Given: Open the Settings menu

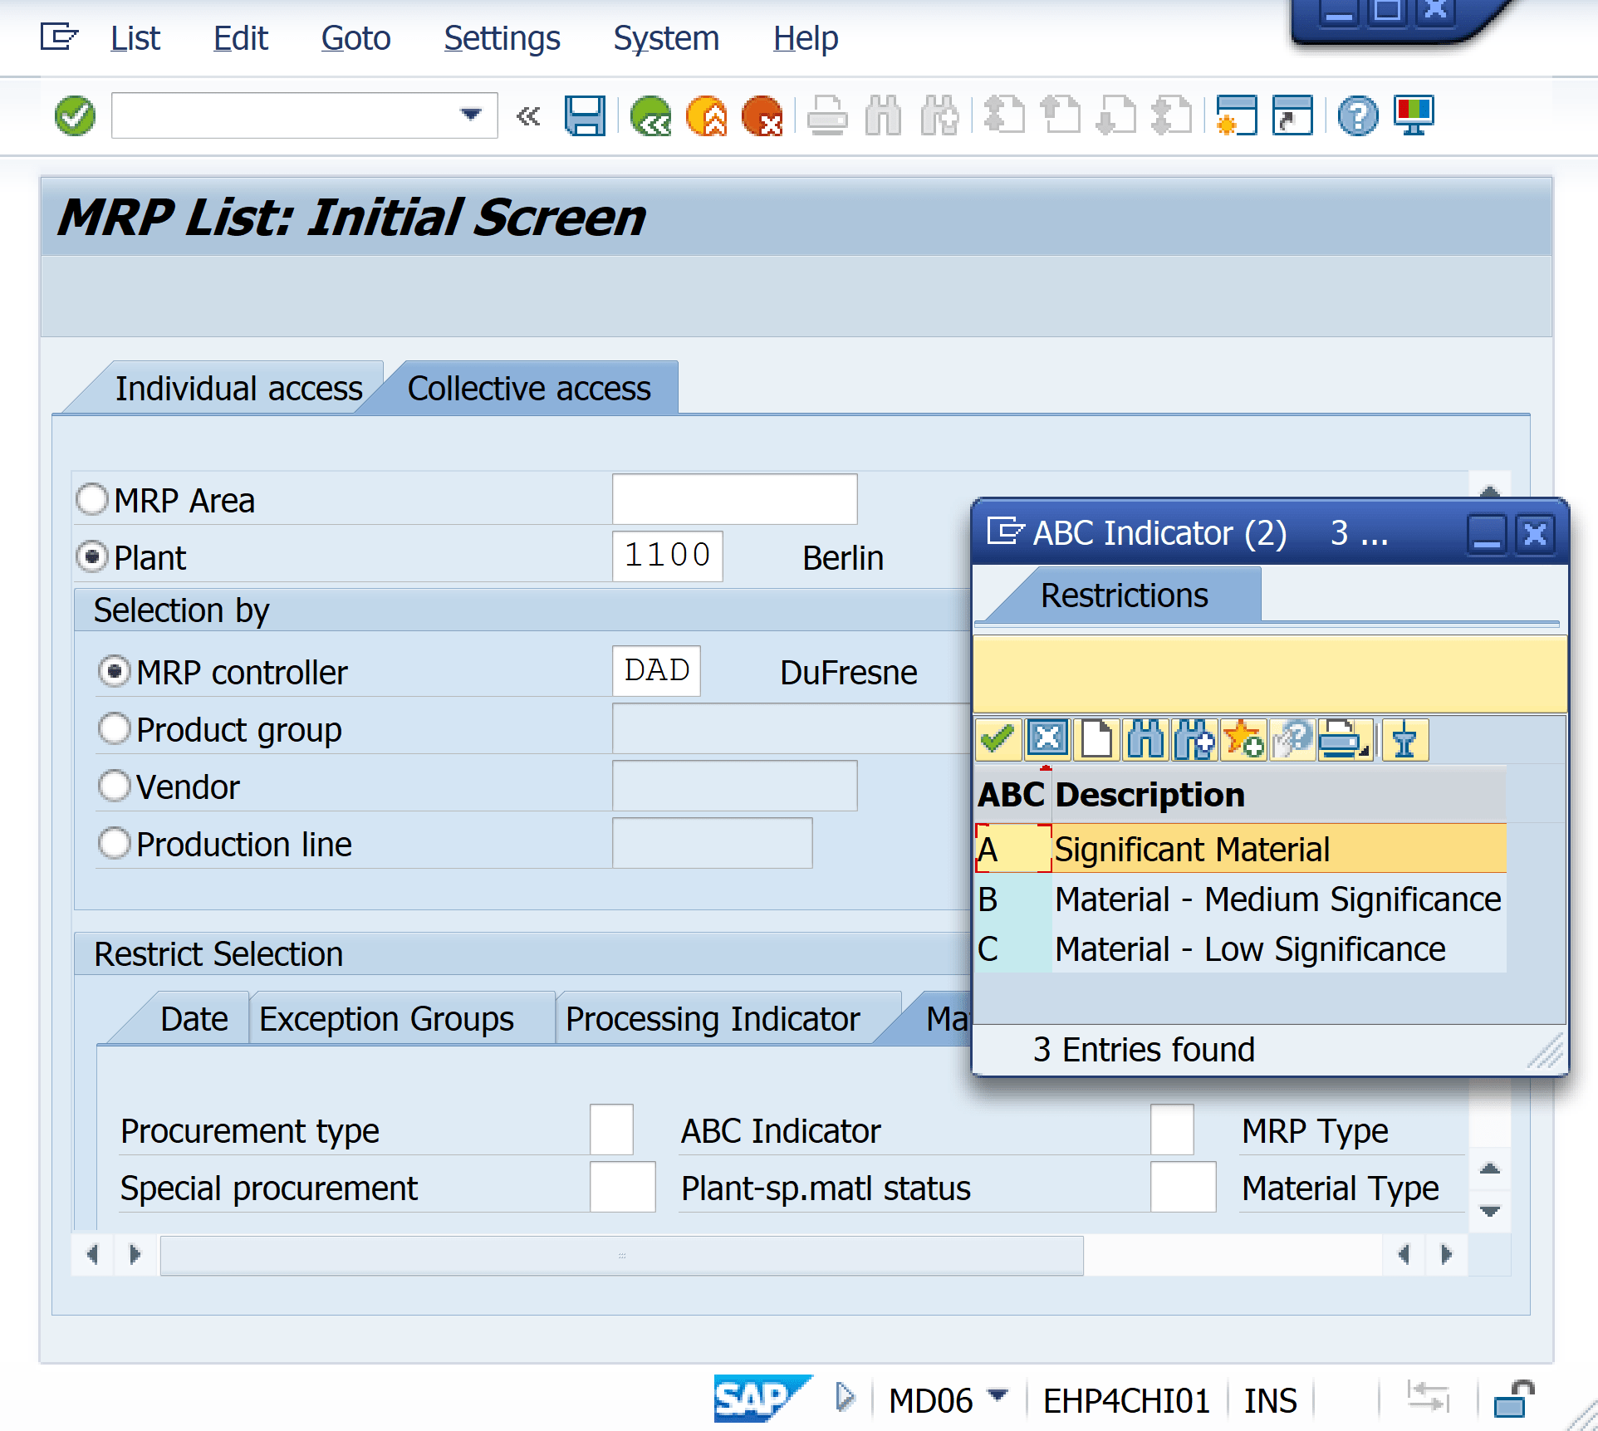Looking at the screenshot, I should (x=502, y=38).
